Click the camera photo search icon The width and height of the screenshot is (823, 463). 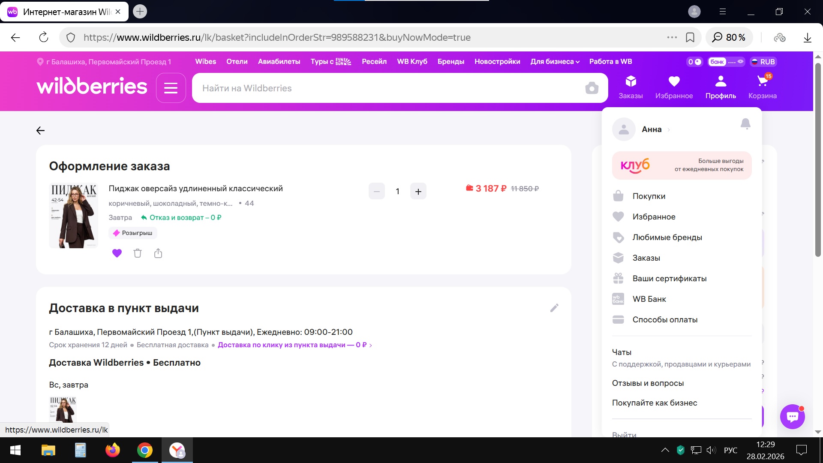click(x=592, y=88)
